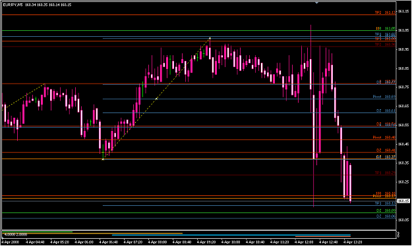Click the highlighted current price 160.15 label
Image resolution: width=412 pixels, height=246 pixels.
[403, 201]
